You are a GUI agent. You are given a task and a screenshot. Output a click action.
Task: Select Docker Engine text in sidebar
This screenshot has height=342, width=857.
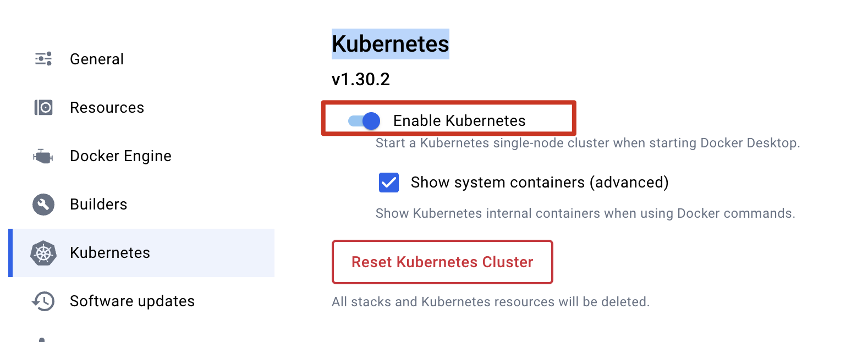coord(120,156)
